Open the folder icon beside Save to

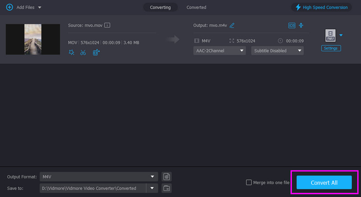click(167, 188)
